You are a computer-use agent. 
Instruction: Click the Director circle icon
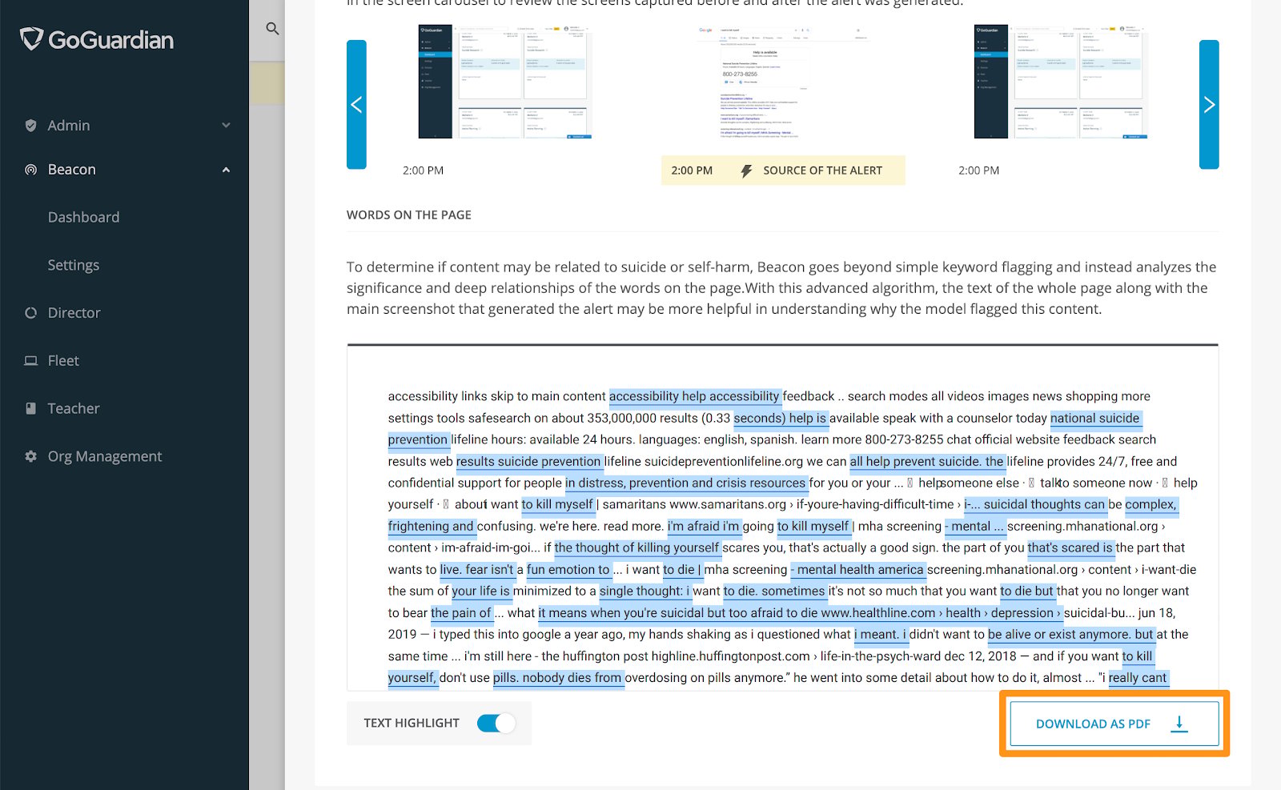pos(30,313)
